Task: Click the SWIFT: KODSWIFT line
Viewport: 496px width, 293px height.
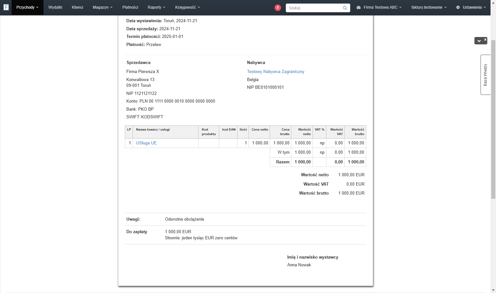Action: (x=145, y=117)
